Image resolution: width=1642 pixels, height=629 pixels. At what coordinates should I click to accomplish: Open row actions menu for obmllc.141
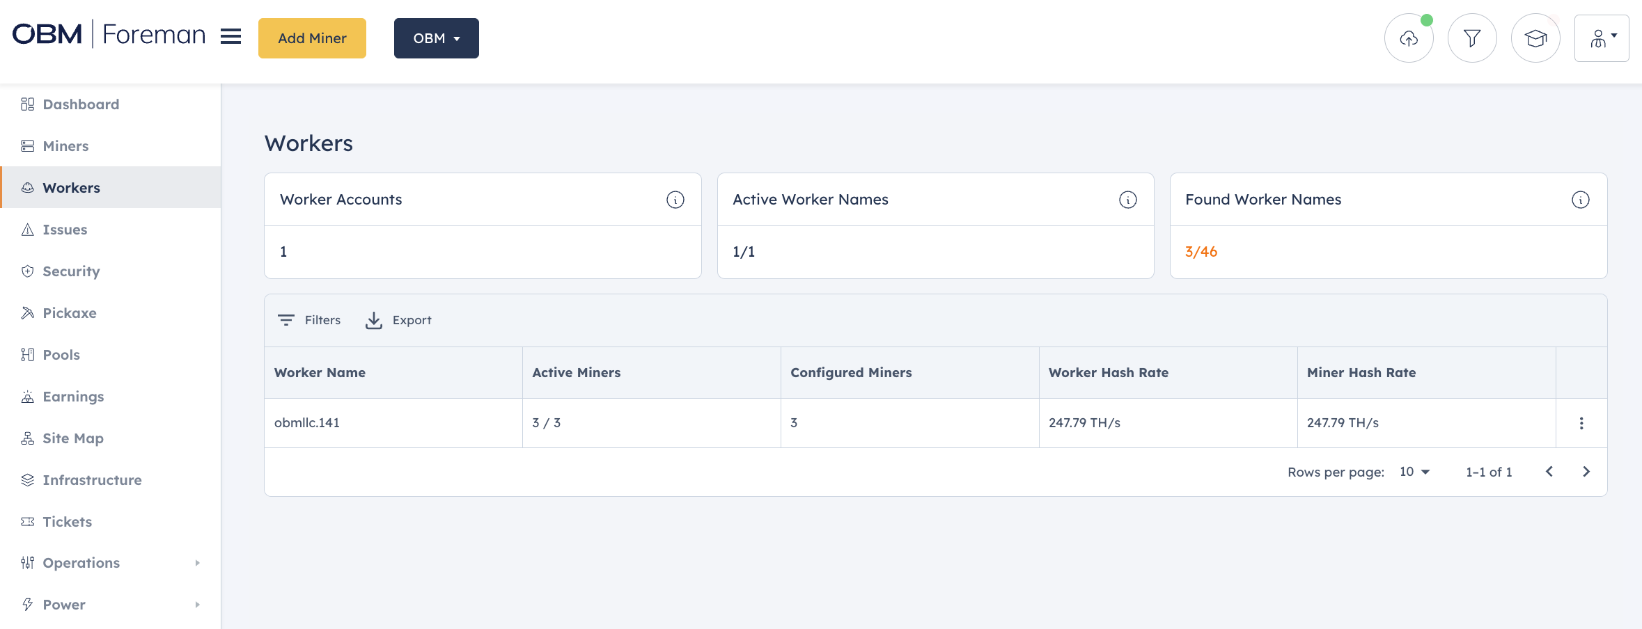(1581, 423)
